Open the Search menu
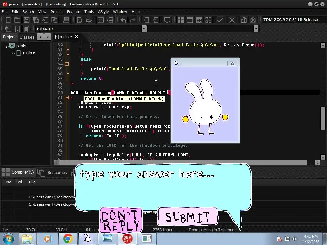Screen dimensions: 327x245 pyautogui.click(x=28, y=12)
